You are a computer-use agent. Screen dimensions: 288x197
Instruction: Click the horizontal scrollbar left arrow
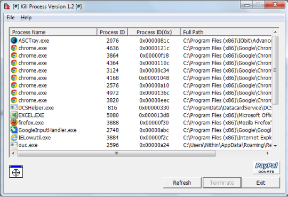13,153
